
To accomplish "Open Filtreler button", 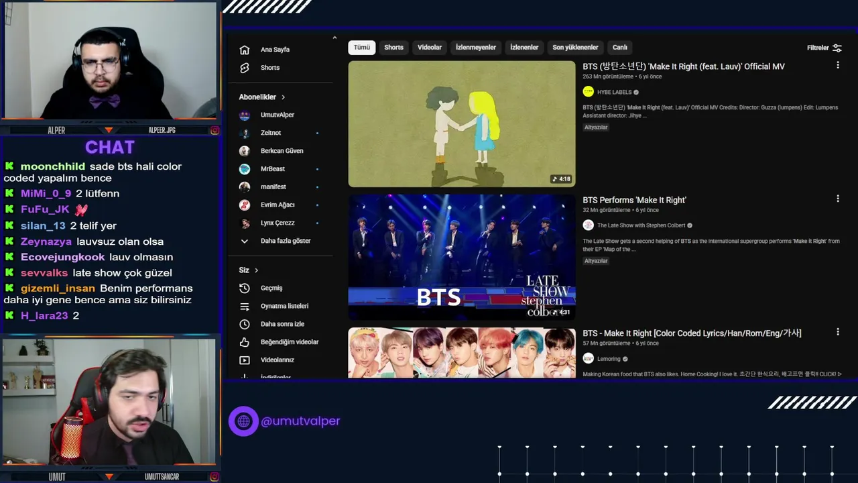I will click(x=824, y=48).
